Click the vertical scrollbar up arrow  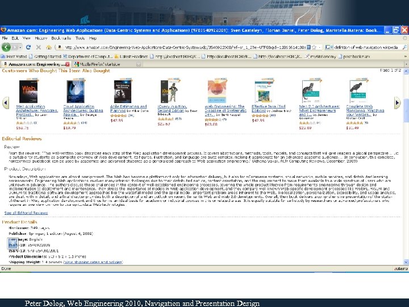406,70
